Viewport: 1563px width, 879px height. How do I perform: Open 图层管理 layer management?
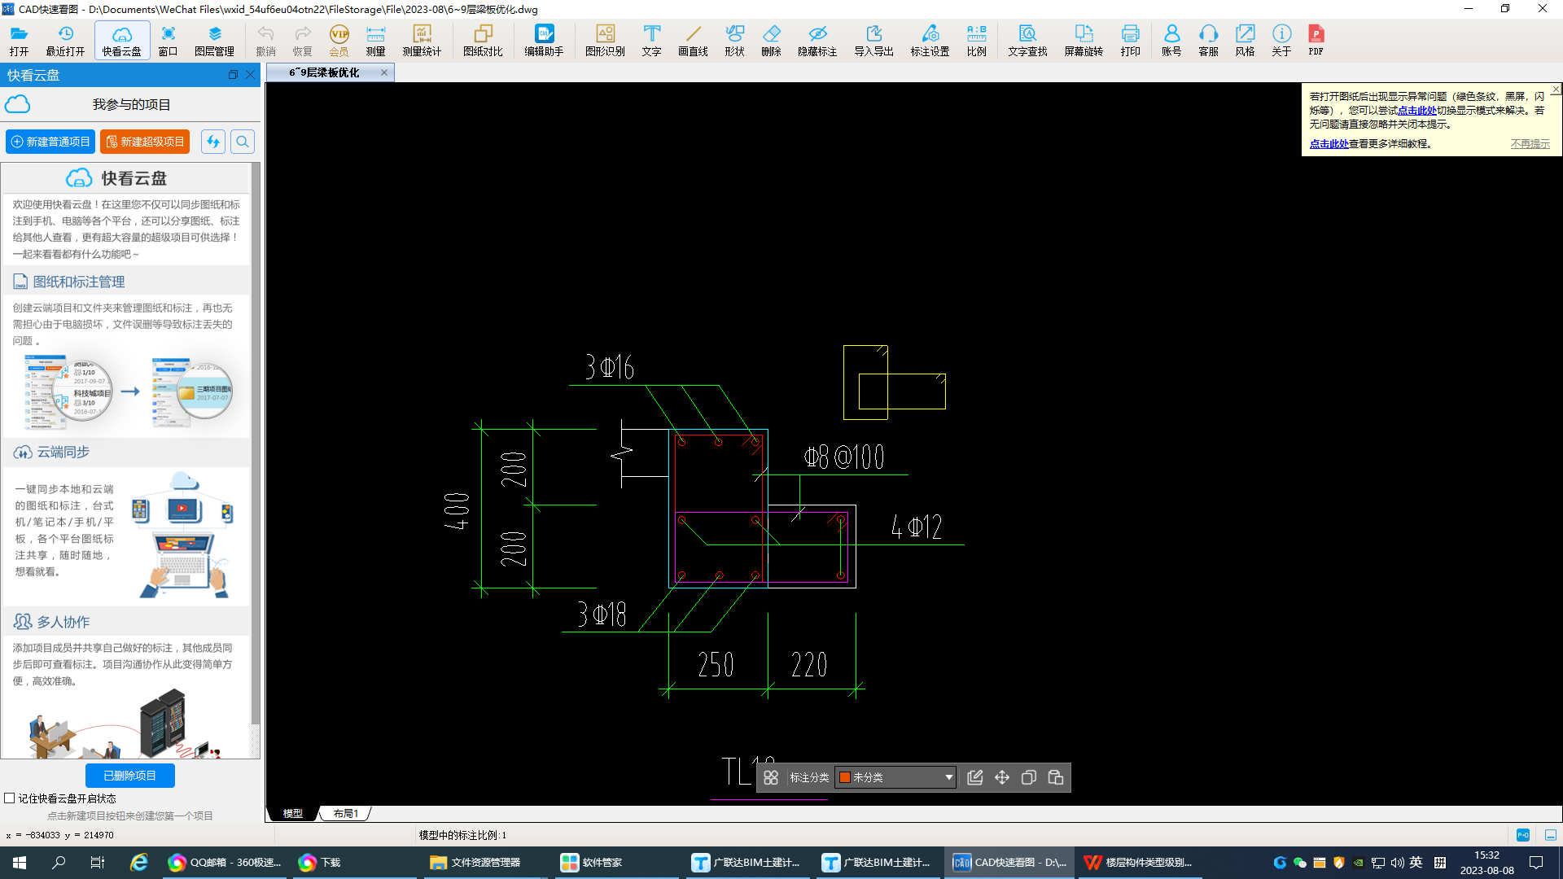click(214, 40)
